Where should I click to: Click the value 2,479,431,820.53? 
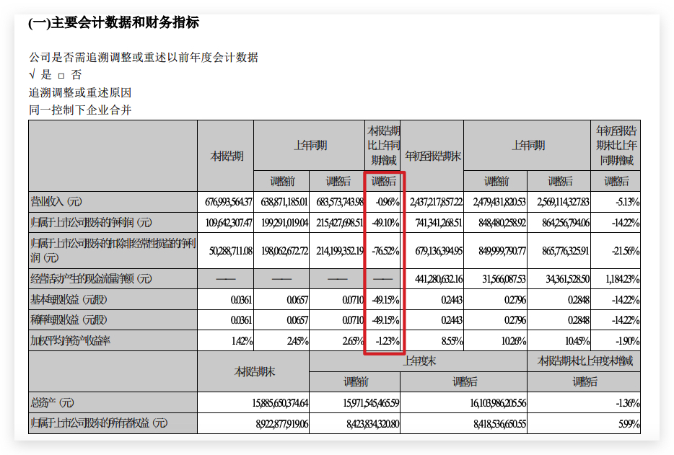[x=499, y=201]
